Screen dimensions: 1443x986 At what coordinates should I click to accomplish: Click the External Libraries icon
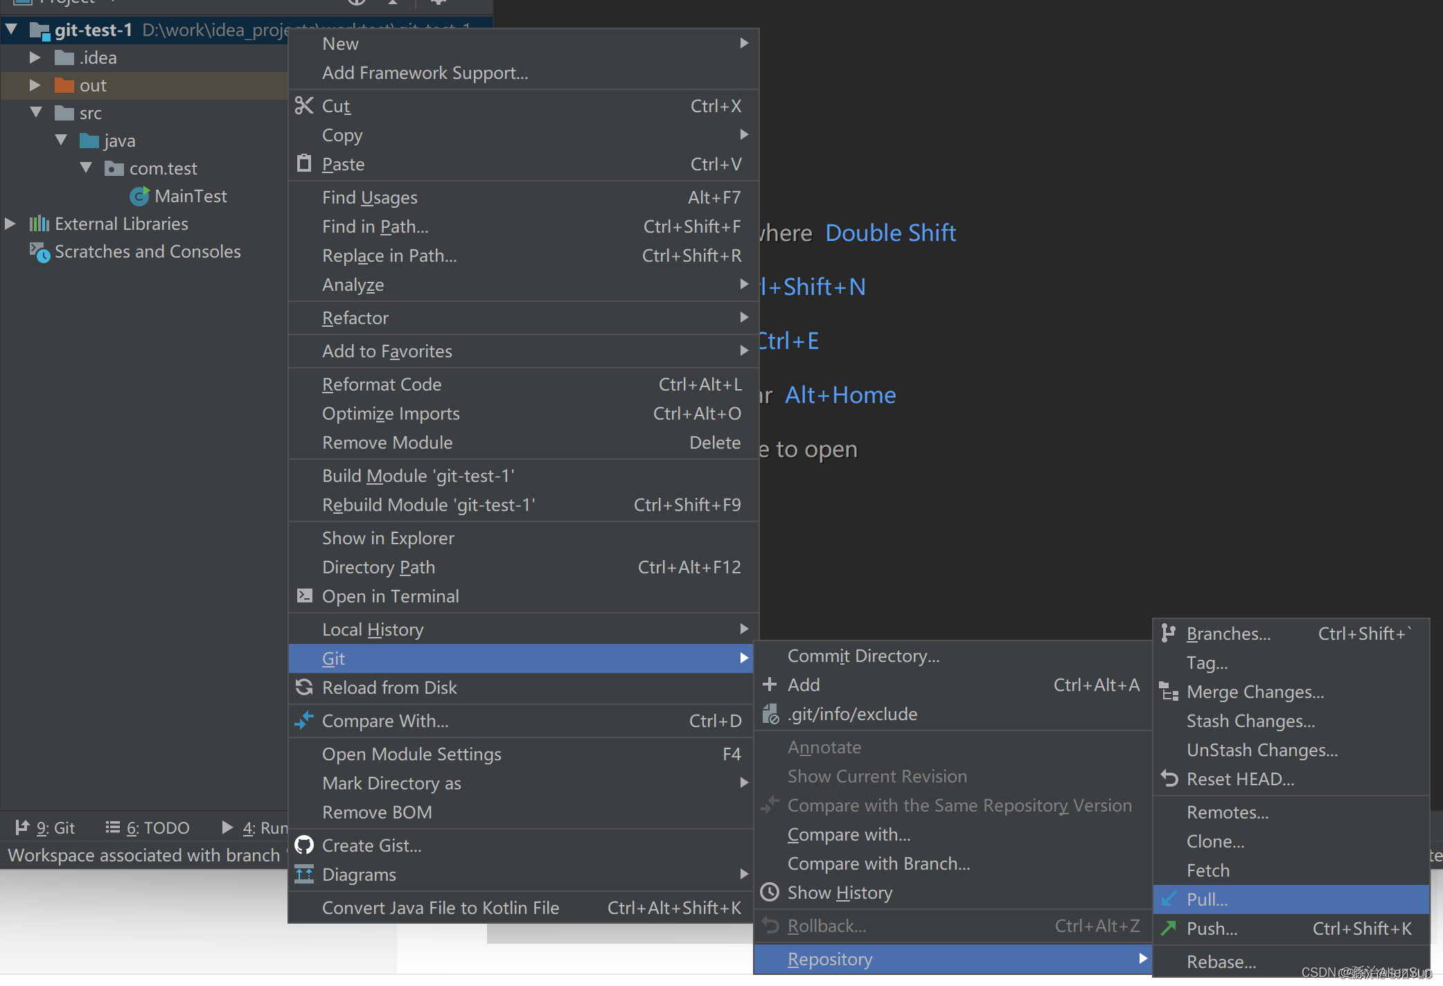point(39,223)
